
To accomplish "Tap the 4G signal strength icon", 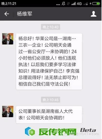I will 76,4.
